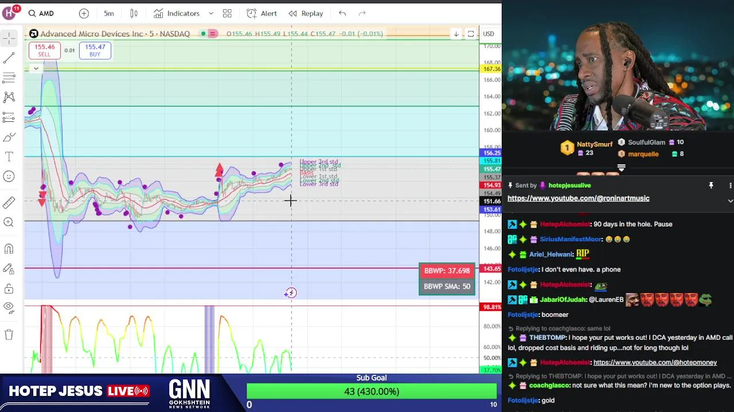Click the 156.25 cyan price label
The height and width of the screenshot is (412, 734).
[491, 153]
